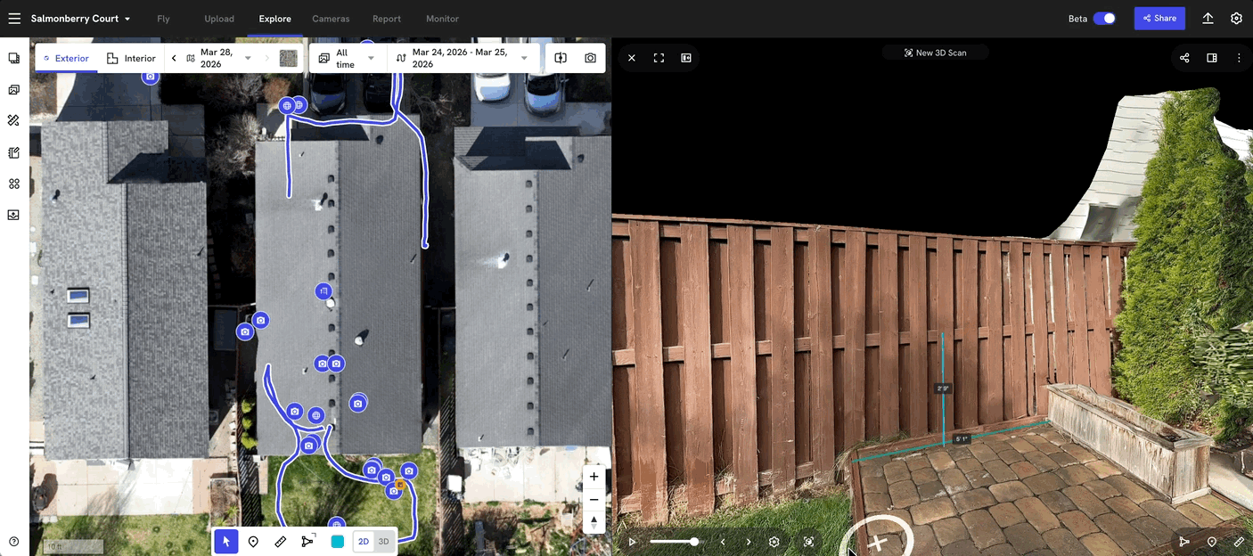Click the recenter focus icon in the viewer

coord(808,542)
